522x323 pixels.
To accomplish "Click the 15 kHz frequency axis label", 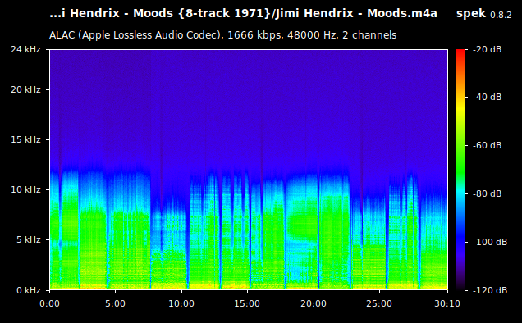I will pyautogui.click(x=25, y=139).
